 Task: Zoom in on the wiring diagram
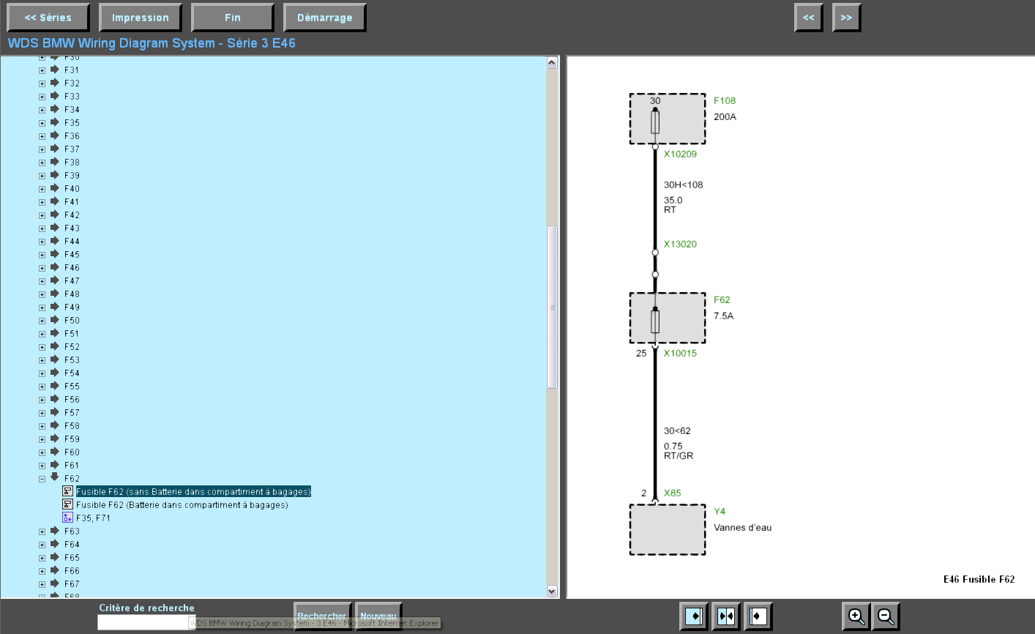(856, 616)
